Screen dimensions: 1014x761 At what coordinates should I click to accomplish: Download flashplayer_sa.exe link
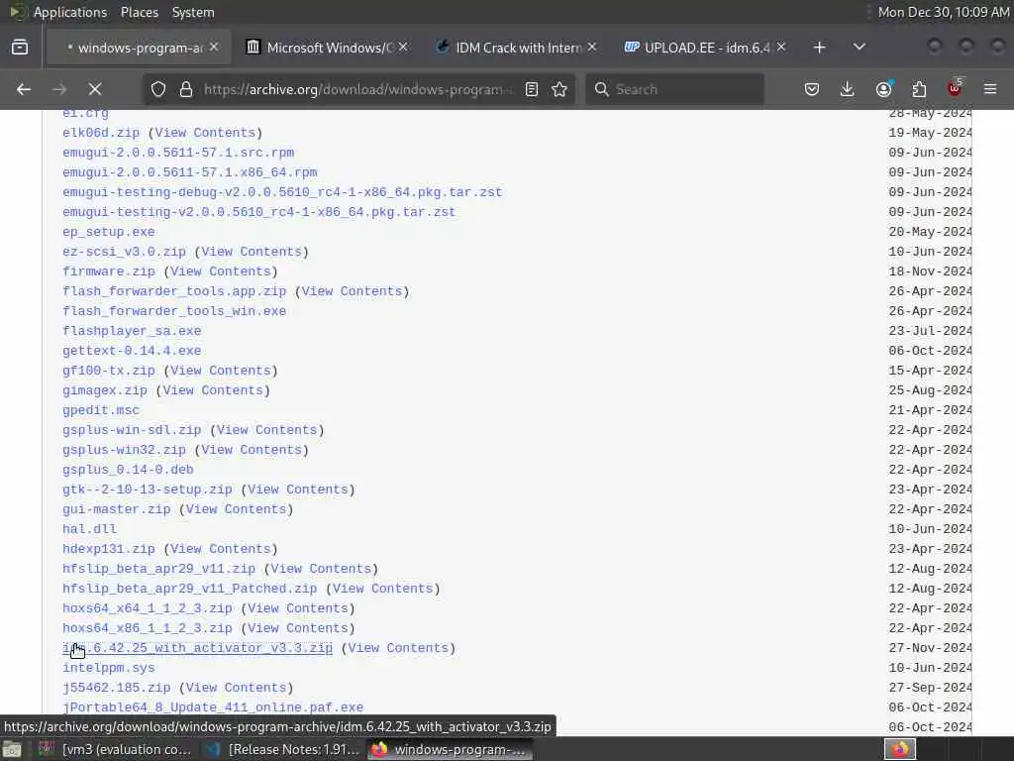click(x=132, y=331)
